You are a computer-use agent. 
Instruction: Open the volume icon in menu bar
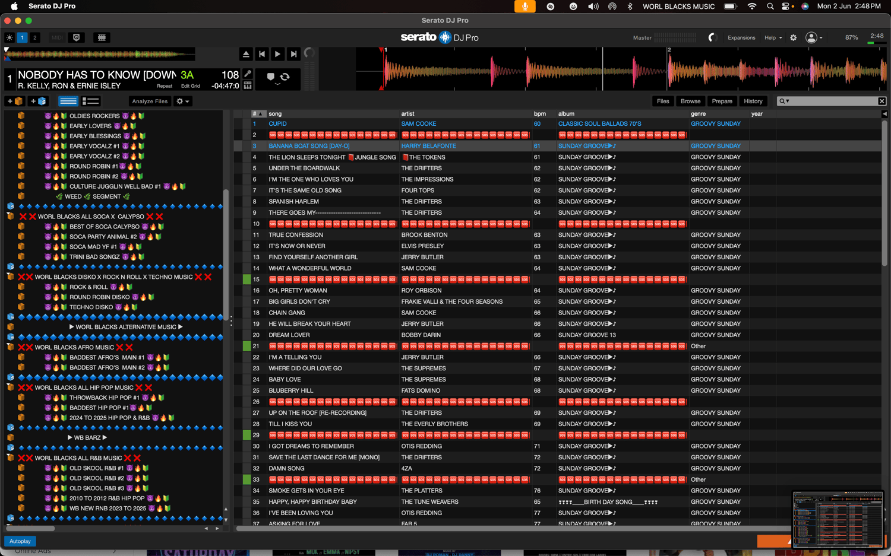point(593,7)
